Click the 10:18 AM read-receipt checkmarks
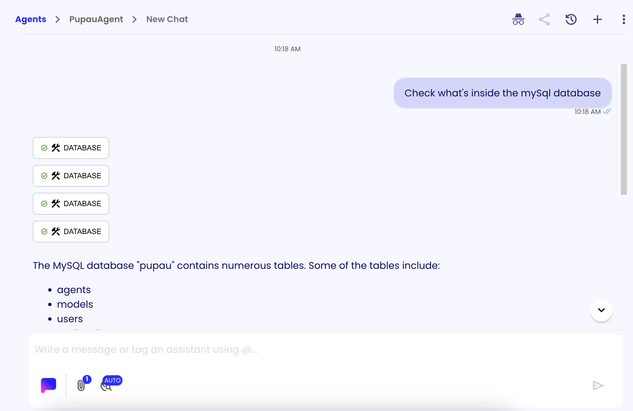The image size is (633, 411). pos(607,112)
